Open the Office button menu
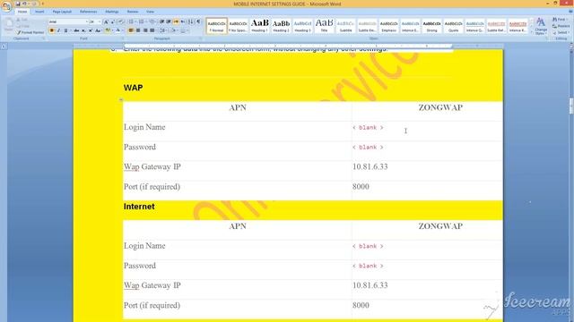 [x=6, y=6]
